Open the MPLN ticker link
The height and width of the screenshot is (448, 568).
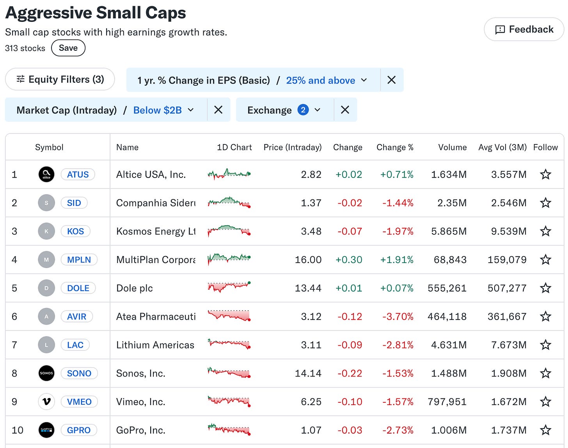click(79, 260)
